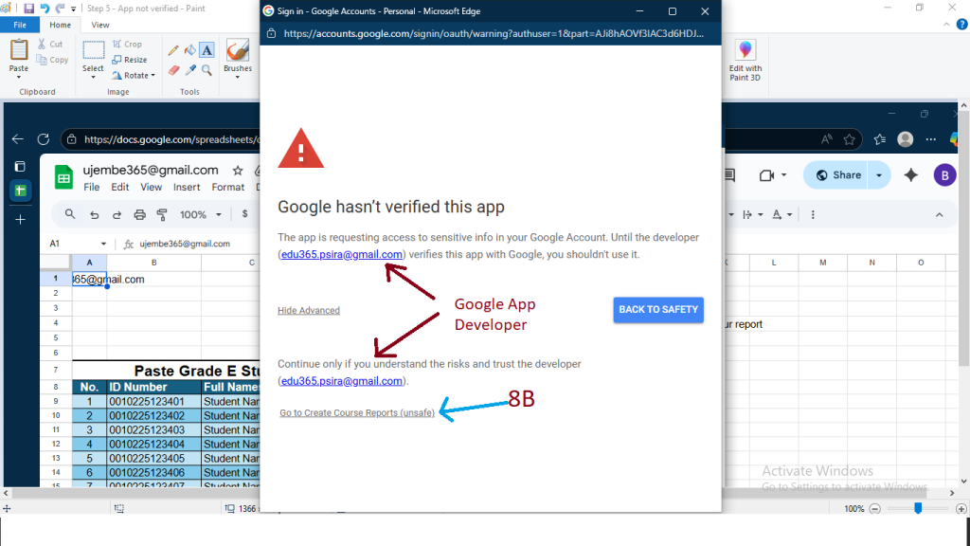Click the Save icon in quick access toolbar
This screenshot has width=970, height=546.
29,9
